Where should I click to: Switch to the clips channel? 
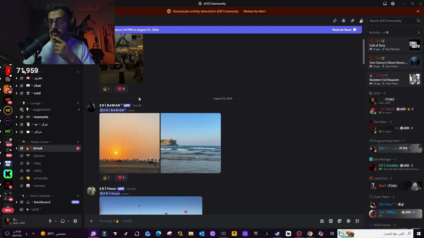tap(49, 163)
